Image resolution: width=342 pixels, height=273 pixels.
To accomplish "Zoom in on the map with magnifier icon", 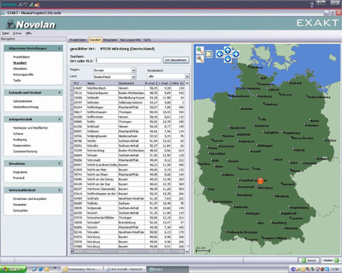I will click(200, 50).
